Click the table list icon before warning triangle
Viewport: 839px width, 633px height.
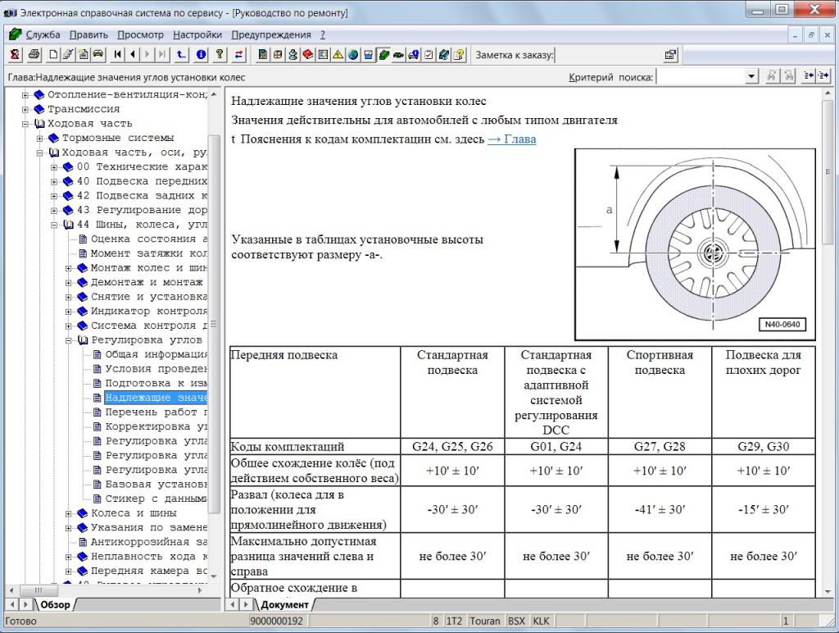coord(323,54)
